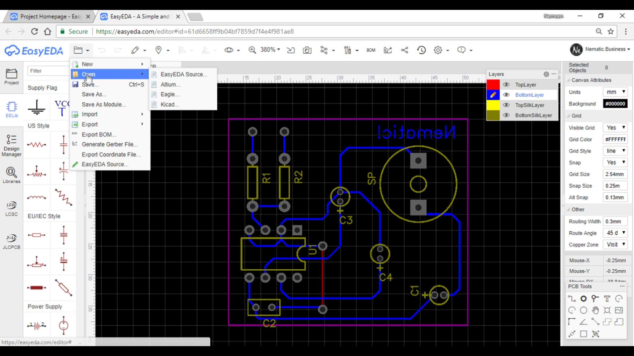Select the Rectangle tool in PCB Tools
The height and width of the screenshot is (356, 634).
click(x=583, y=334)
